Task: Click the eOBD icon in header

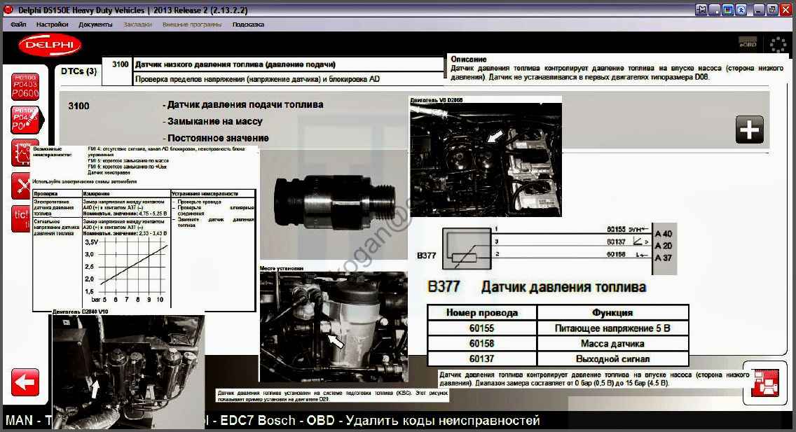Action: click(748, 44)
